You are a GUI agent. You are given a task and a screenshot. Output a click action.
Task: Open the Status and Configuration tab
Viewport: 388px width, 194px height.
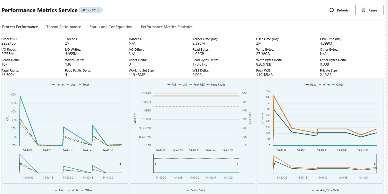click(x=111, y=27)
